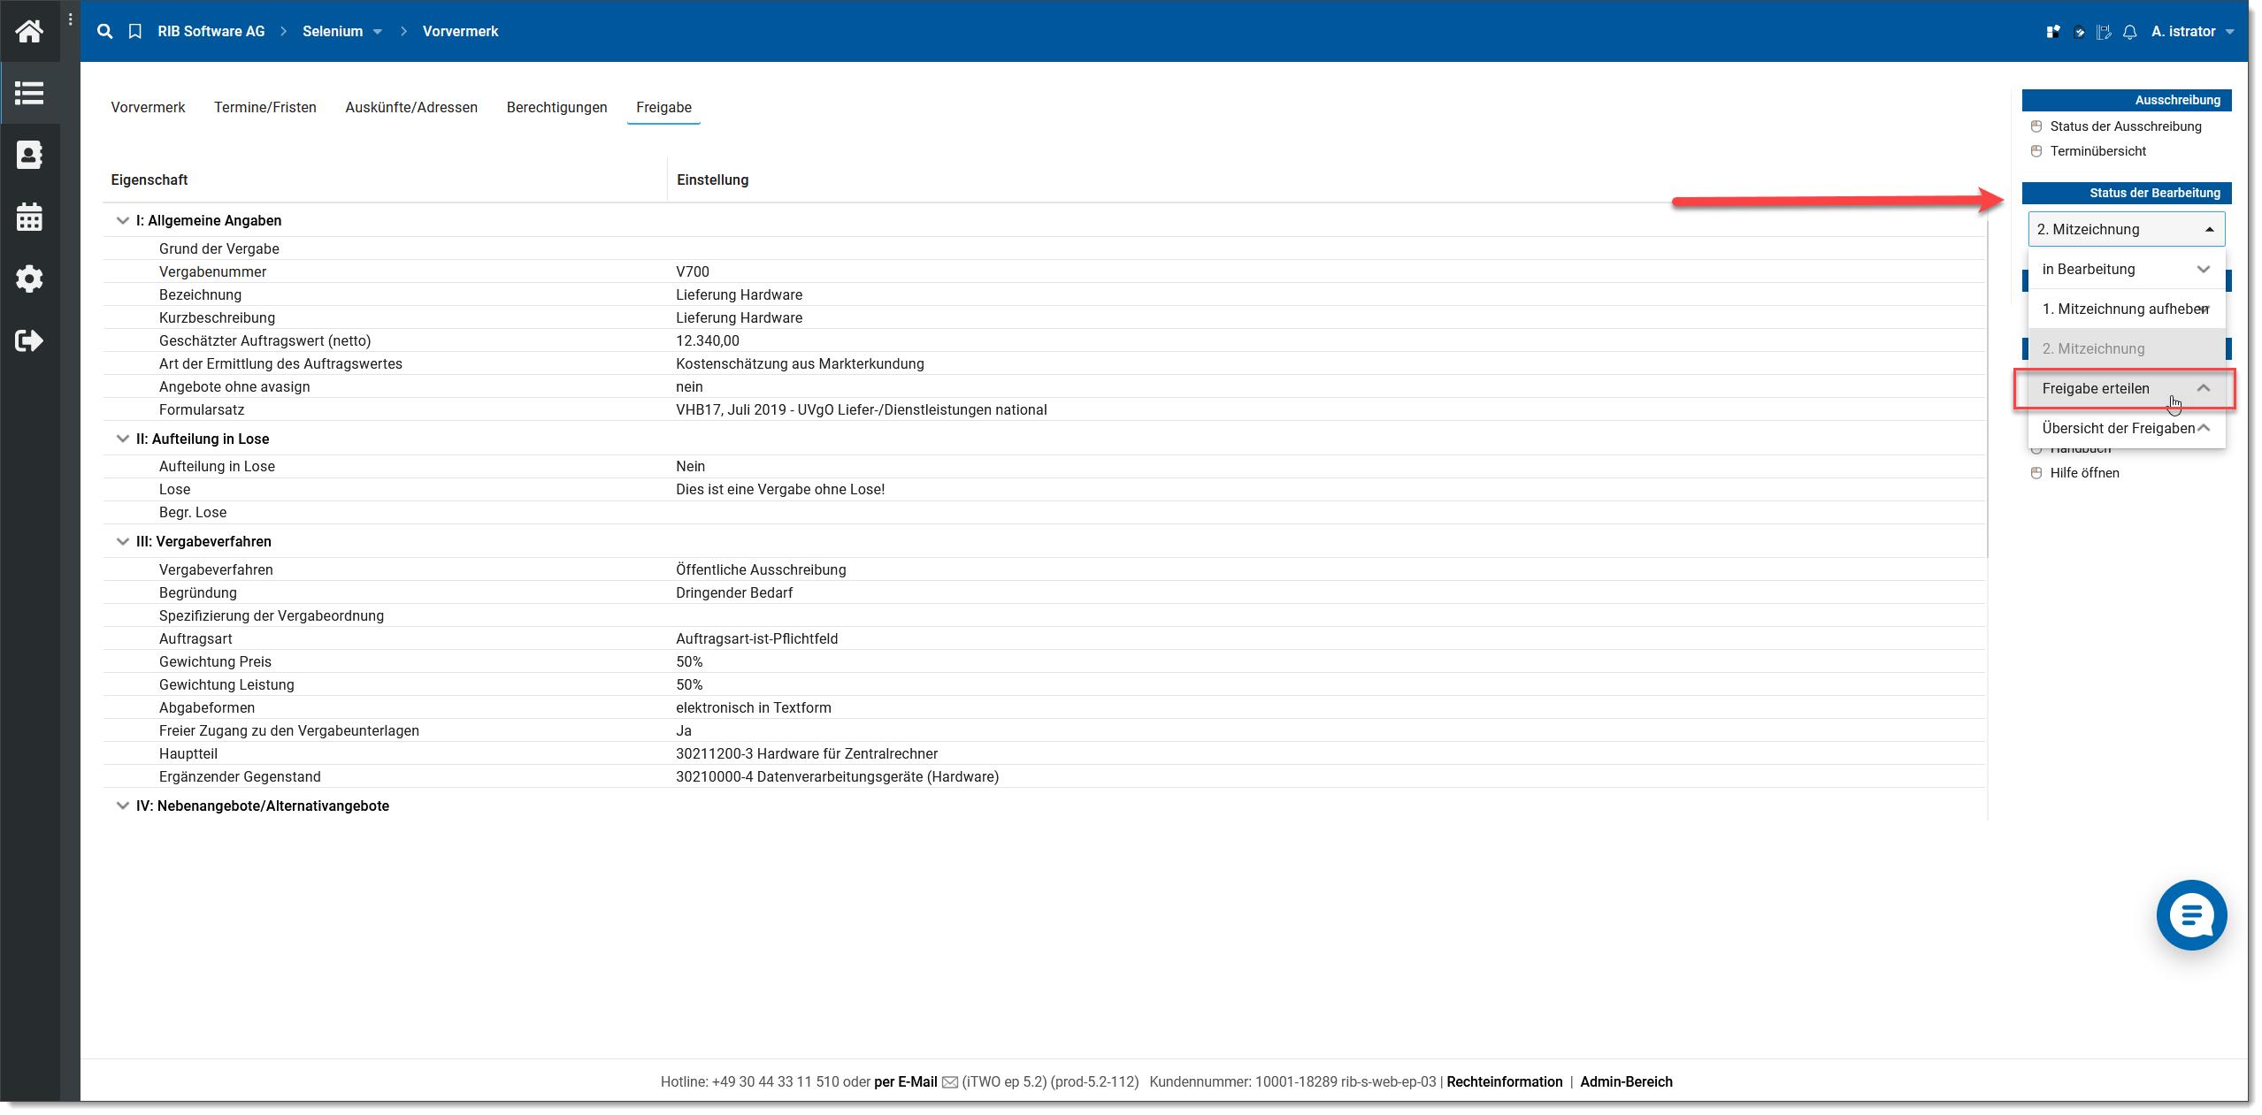Screen dimensions: 2262x1115
Task: Click the Rechteinformation footer link
Action: click(1504, 1082)
